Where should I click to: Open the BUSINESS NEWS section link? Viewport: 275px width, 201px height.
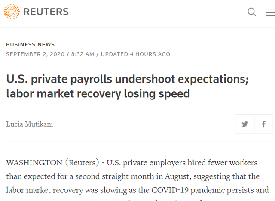click(30, 45)
